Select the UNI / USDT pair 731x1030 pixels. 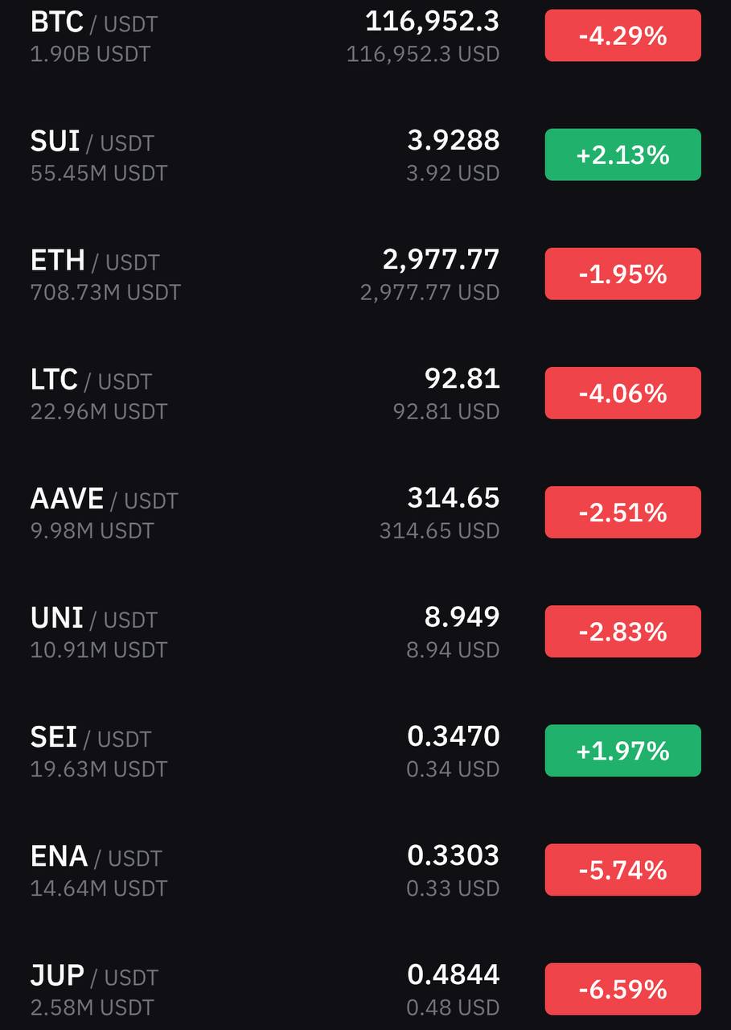pyautogui.click(x=93, y=618)
